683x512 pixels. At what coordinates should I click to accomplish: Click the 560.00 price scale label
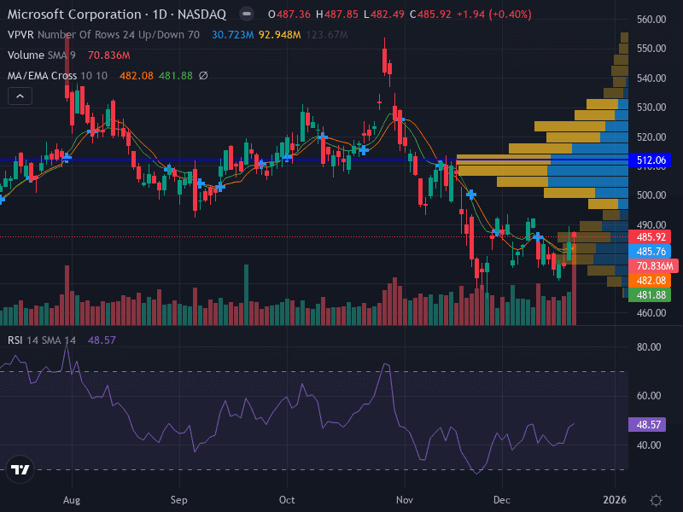(x=651, y=19)
